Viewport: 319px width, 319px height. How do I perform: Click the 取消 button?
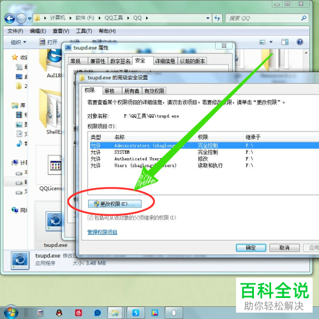pos(285,248)
